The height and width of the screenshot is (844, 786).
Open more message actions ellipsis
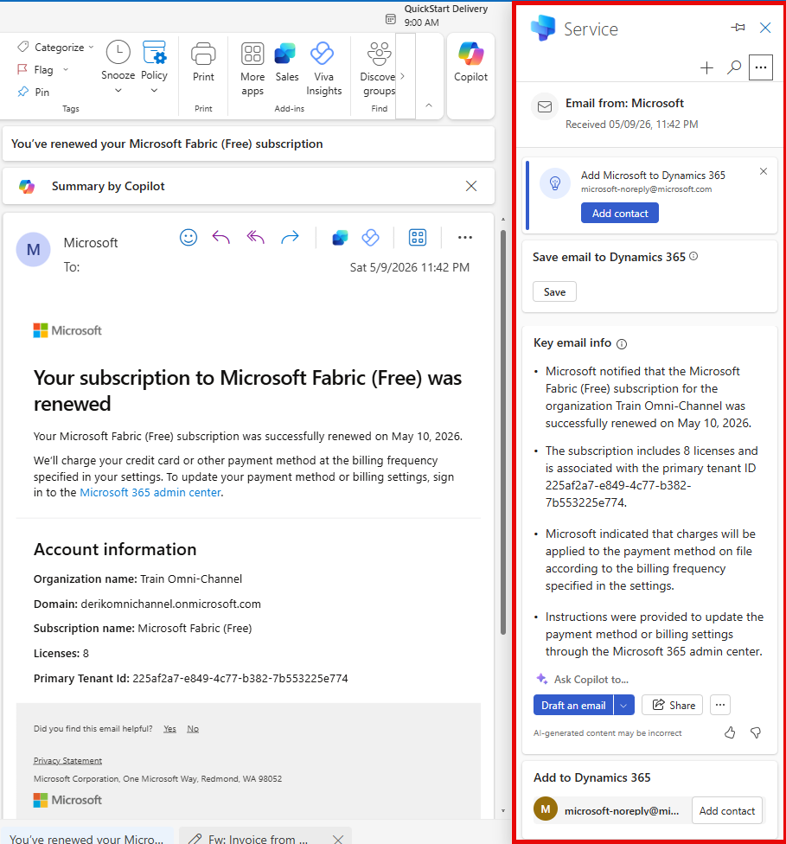pos(465,237)
